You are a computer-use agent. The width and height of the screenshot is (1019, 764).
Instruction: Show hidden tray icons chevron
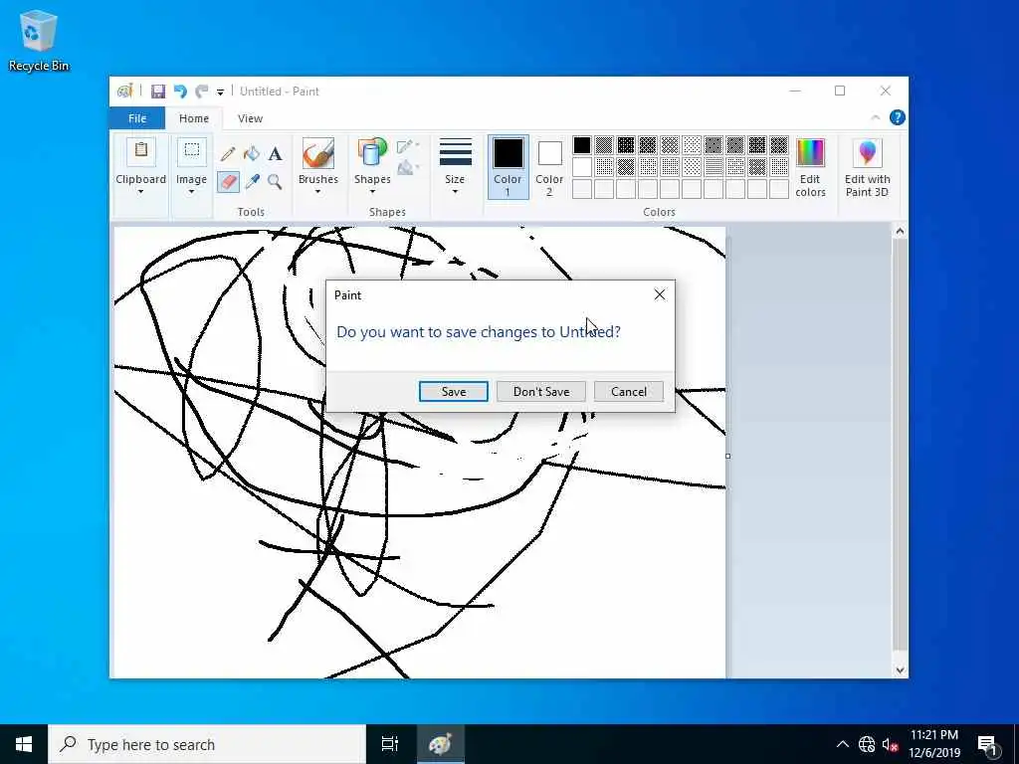pyautogui.click(x=842, y=744)
